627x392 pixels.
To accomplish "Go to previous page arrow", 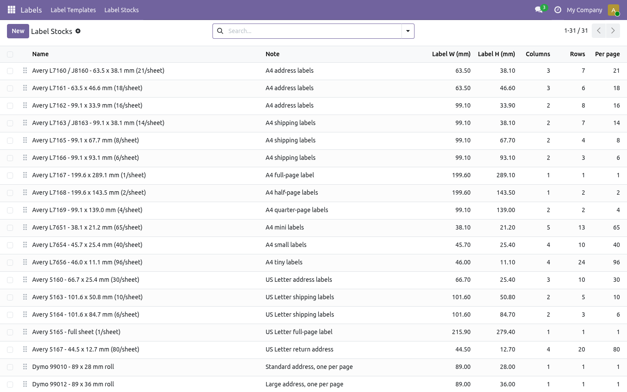I will (x=599, y=30).
